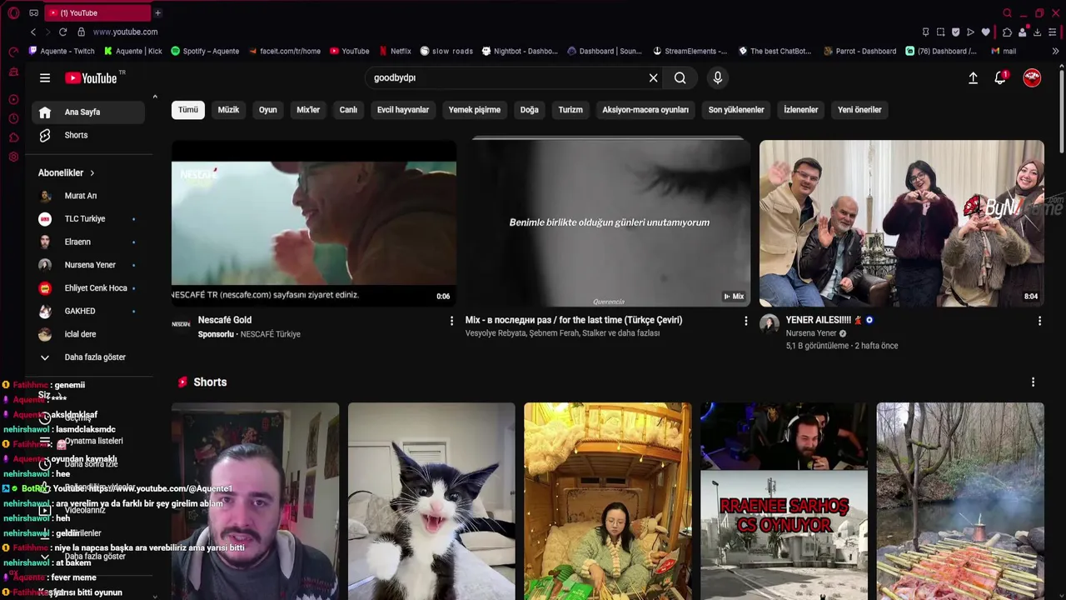Open the upload/create icon
This screenshot has height=600, width=1066.
click(x=973, y=77)
